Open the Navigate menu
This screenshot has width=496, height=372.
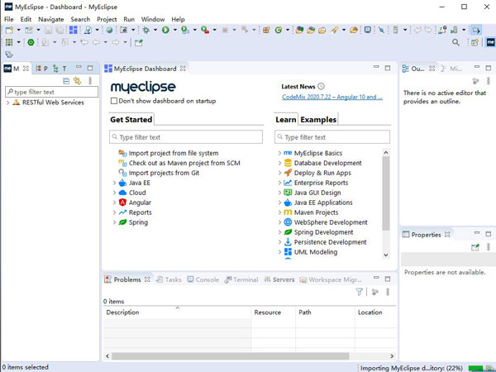click(x=50, y=18)
